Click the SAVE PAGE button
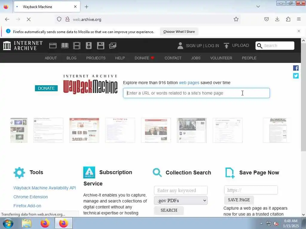This screenshot has height=229, width=306. click(239, 200)
